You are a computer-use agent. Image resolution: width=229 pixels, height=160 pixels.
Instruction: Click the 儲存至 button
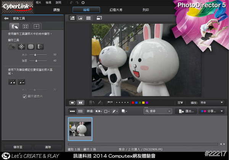tap(17, 147)
